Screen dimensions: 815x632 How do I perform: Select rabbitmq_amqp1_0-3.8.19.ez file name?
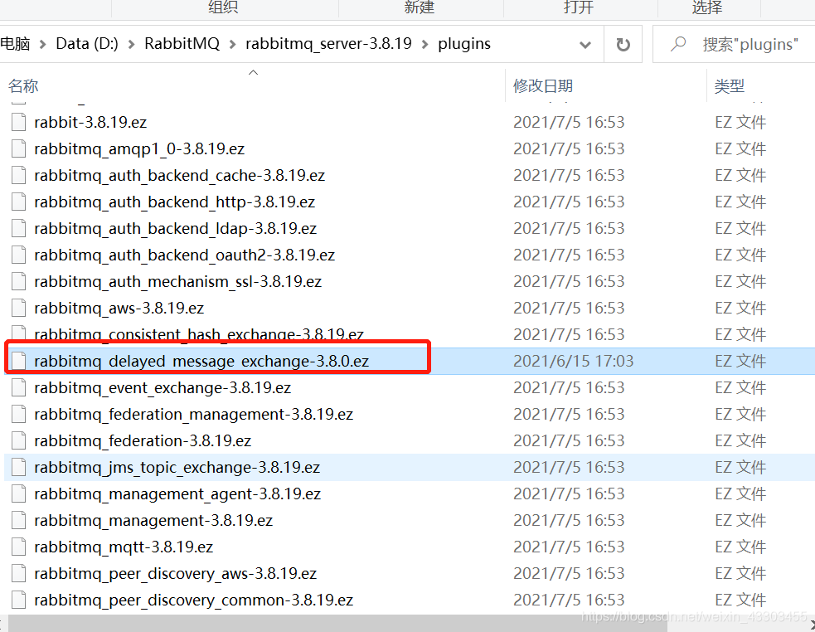click(x=139, y=148)
